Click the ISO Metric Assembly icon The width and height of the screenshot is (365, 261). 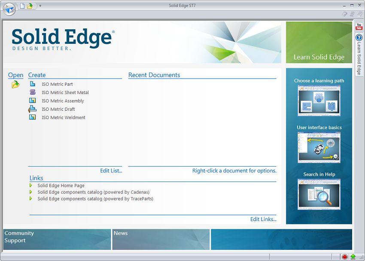pyautogui.click(x=32, y=100)
